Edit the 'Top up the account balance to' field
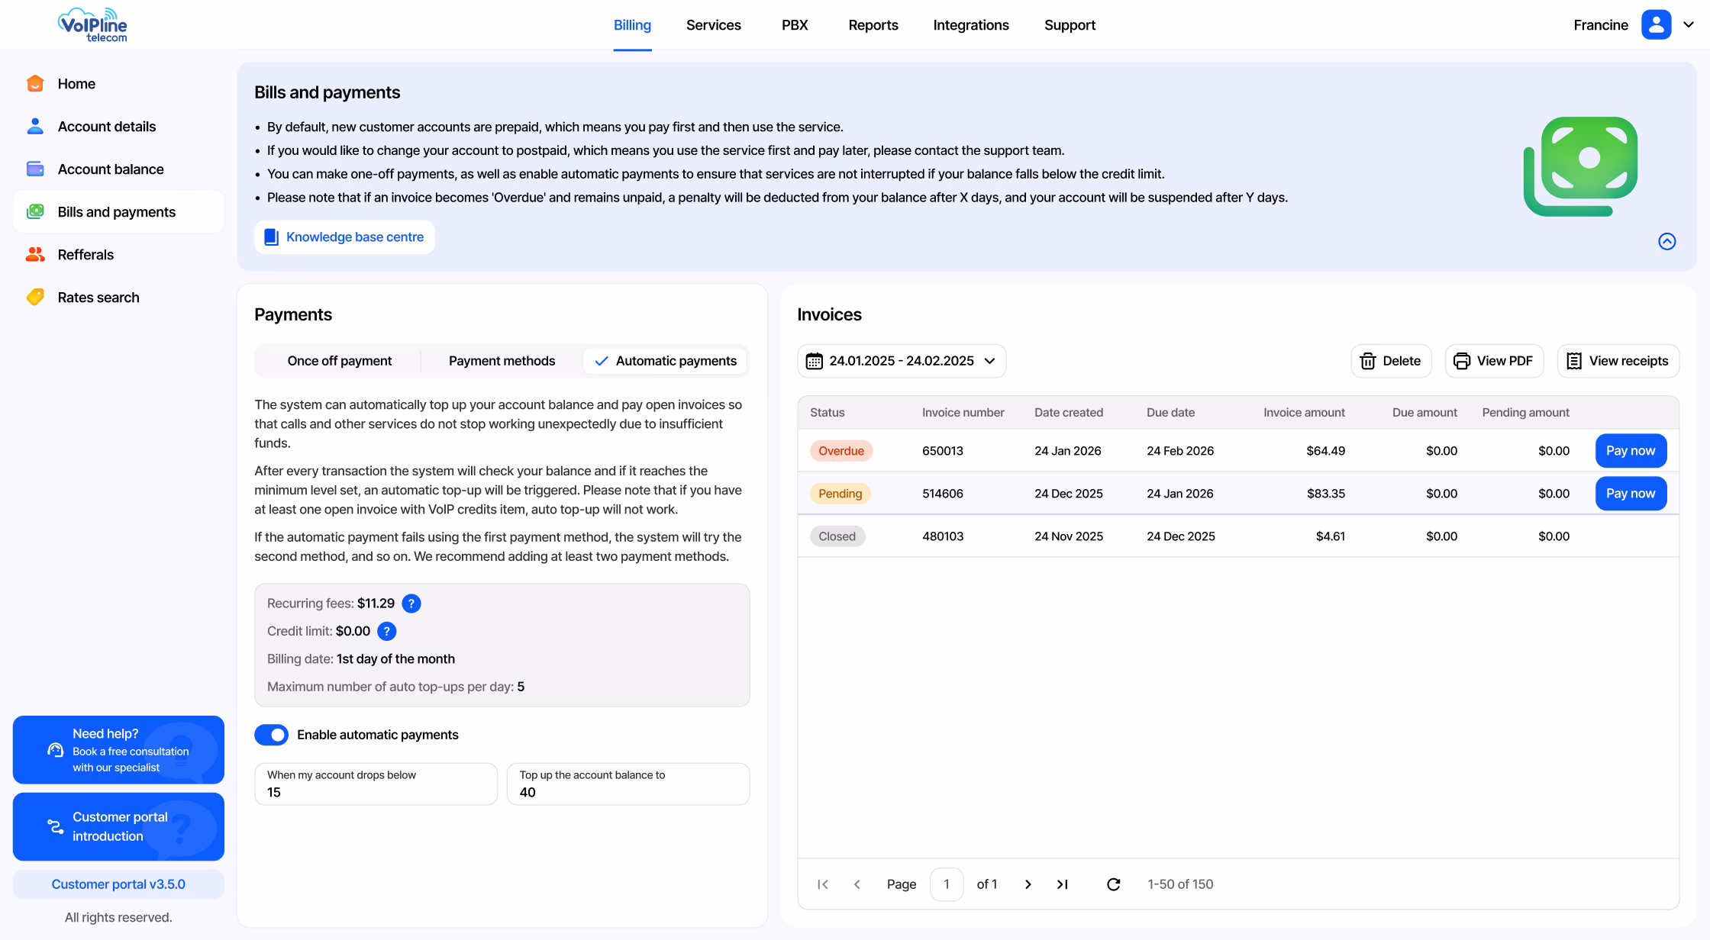The width and height of the screenshot is (1710, 940). (628, 784)
